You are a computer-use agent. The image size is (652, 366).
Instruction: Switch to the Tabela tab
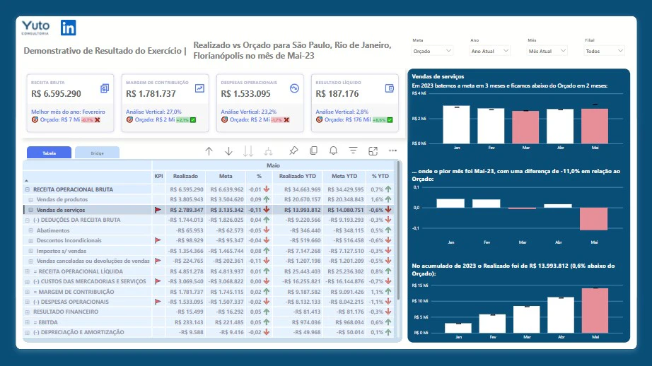(49, 153)
